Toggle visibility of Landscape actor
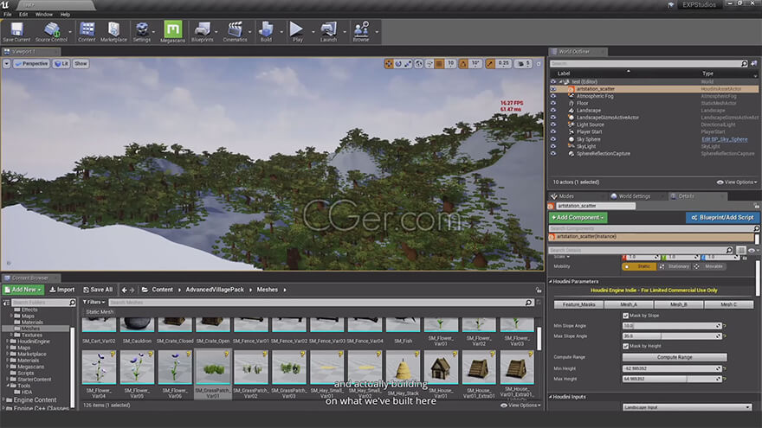The width and height of the screenshot is (762, 428). click(553, 110)
